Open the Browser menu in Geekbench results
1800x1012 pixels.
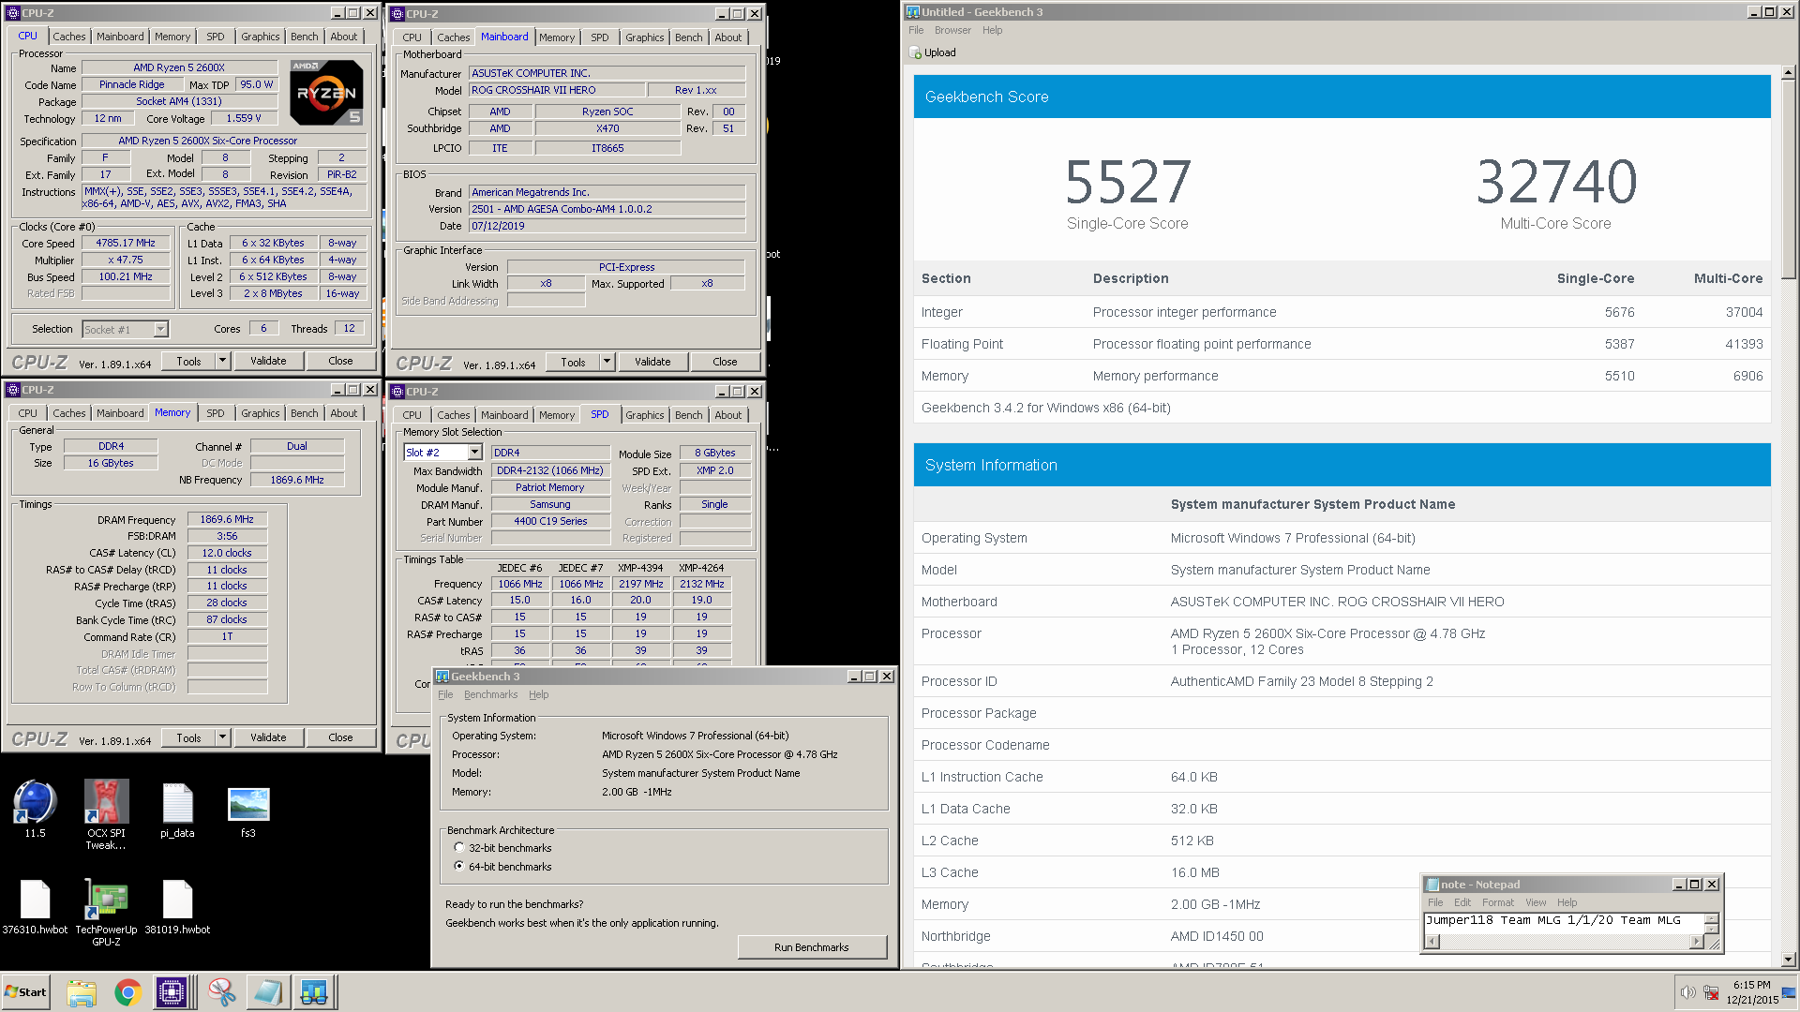point(952,31)
